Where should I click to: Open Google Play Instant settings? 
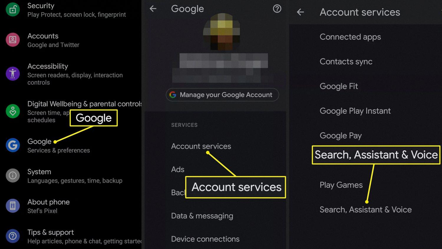[355, 111]
